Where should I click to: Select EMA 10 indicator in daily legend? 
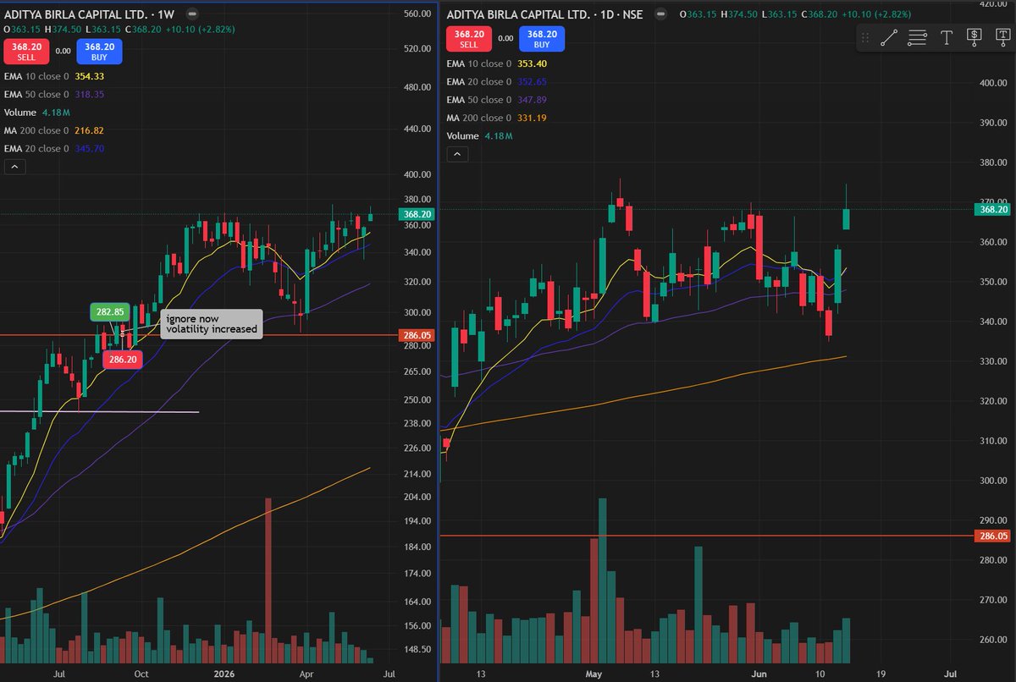[x=498, y=63]
